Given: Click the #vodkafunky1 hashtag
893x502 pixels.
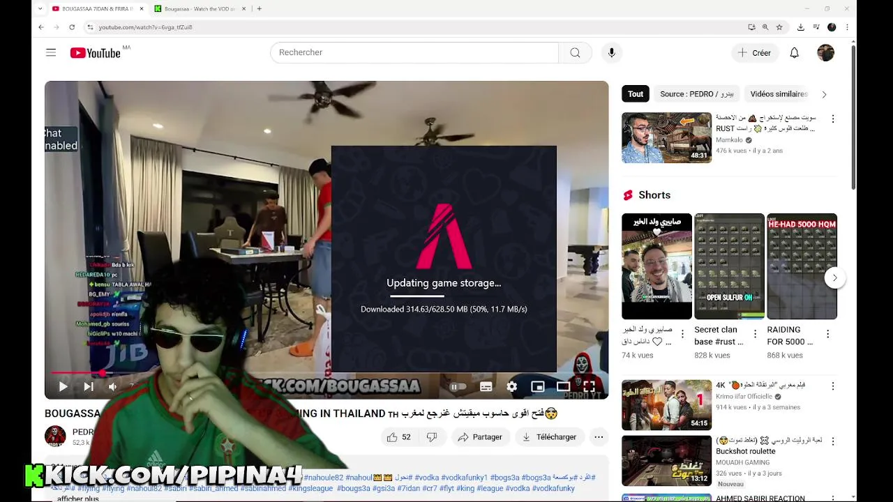Looking at the screenshot, I should (x=465, y=478).
